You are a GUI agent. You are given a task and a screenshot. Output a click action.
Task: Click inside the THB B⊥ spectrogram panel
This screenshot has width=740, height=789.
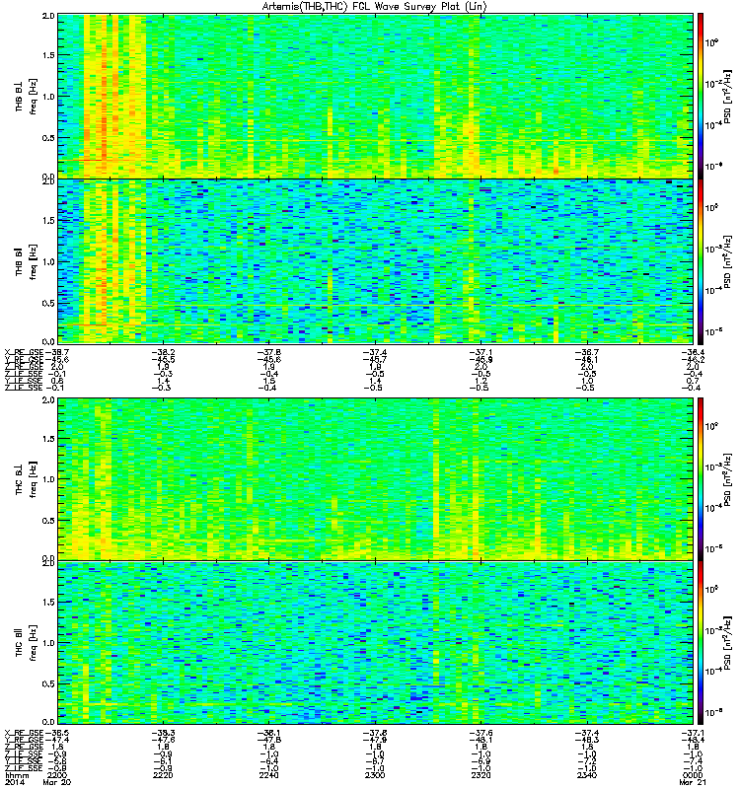pos(375,96)
